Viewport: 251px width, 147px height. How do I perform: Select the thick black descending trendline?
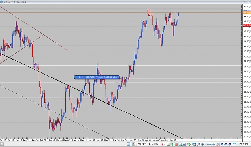(x=91, y=96)
